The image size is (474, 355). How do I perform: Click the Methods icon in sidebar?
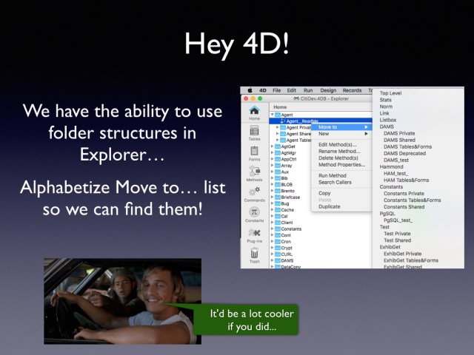click(254, 172)
